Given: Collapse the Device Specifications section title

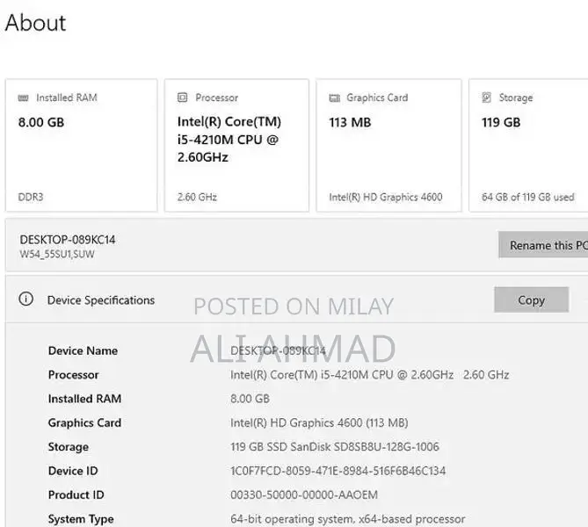Looking at the screenshot, I should [x=100, y=300].
